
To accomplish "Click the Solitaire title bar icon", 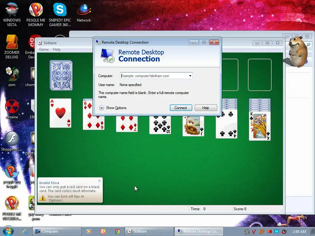I will pos(40,43).
